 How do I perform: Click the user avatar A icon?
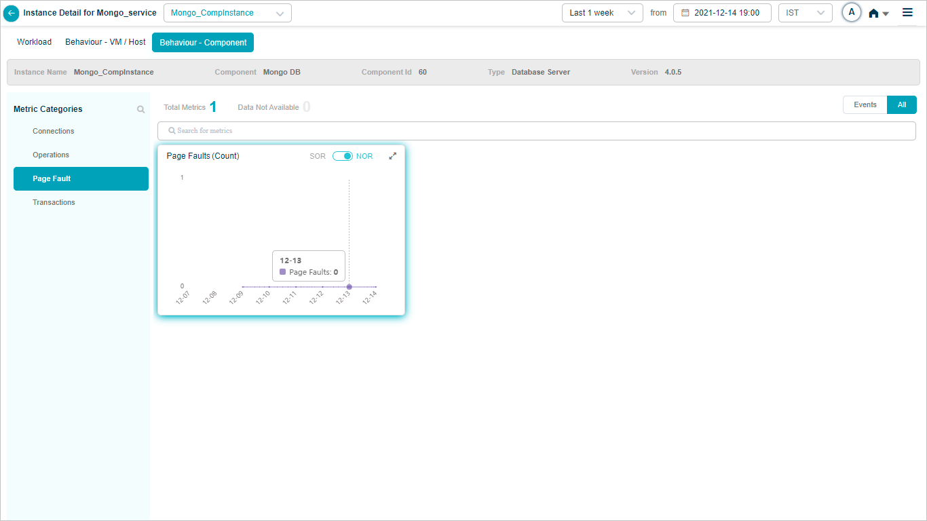(852, 12)
